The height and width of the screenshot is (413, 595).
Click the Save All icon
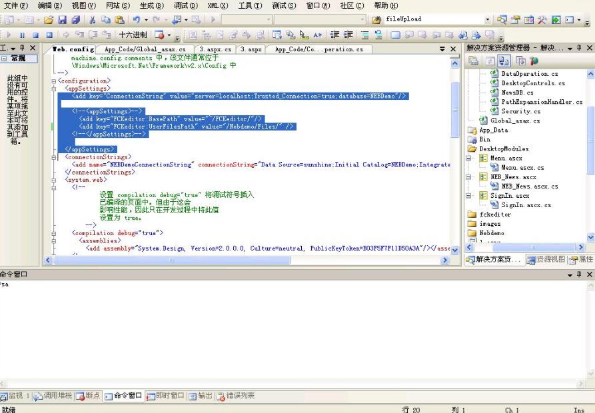pos(75,20)
